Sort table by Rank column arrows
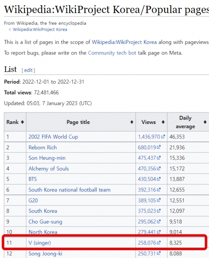 [x=22, y=122]
